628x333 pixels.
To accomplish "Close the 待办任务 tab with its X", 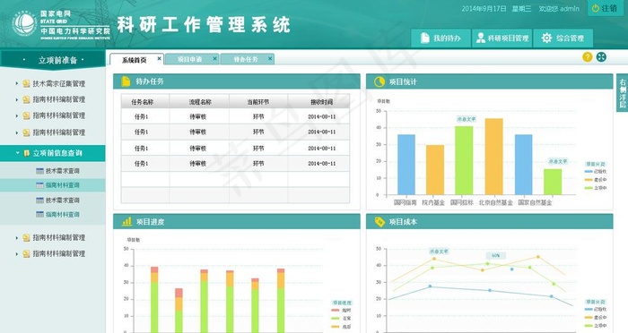I will click(x=270, y=59).
